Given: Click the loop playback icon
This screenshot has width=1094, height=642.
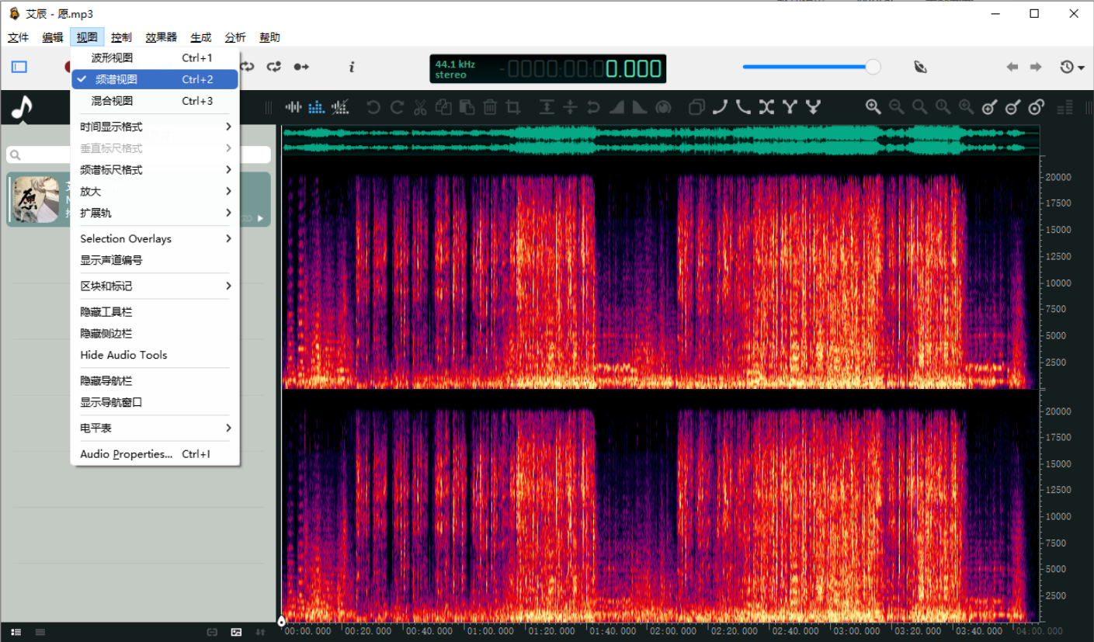Looking at the screenshot, I should (x=248, y=67).
